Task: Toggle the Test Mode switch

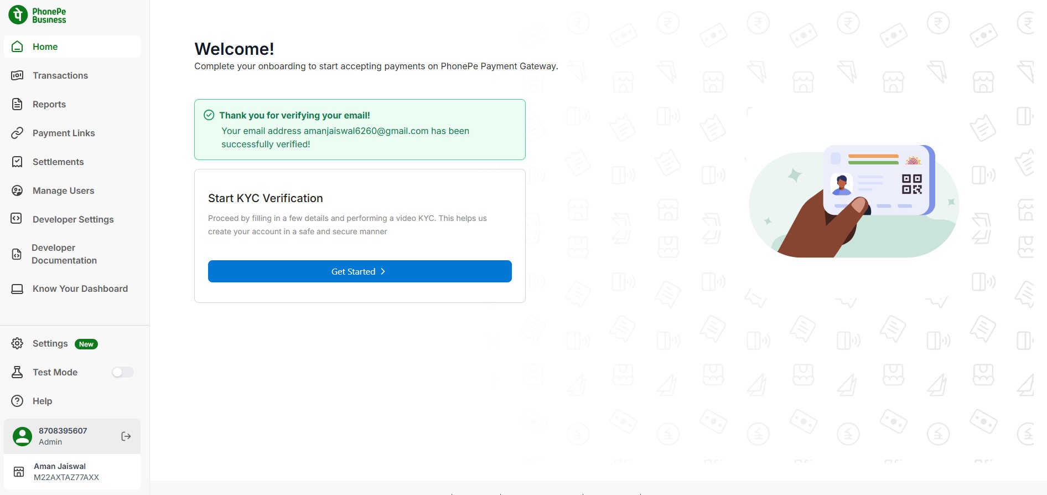Action: 123,372
